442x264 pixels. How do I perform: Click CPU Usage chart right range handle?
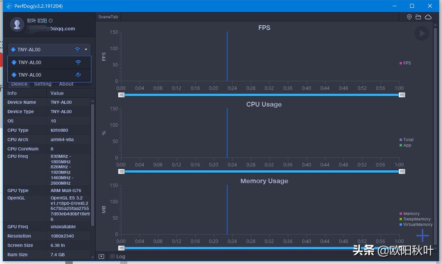coord(402,171)
